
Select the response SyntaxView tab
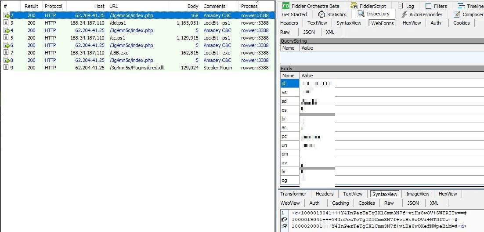point(385,194)
